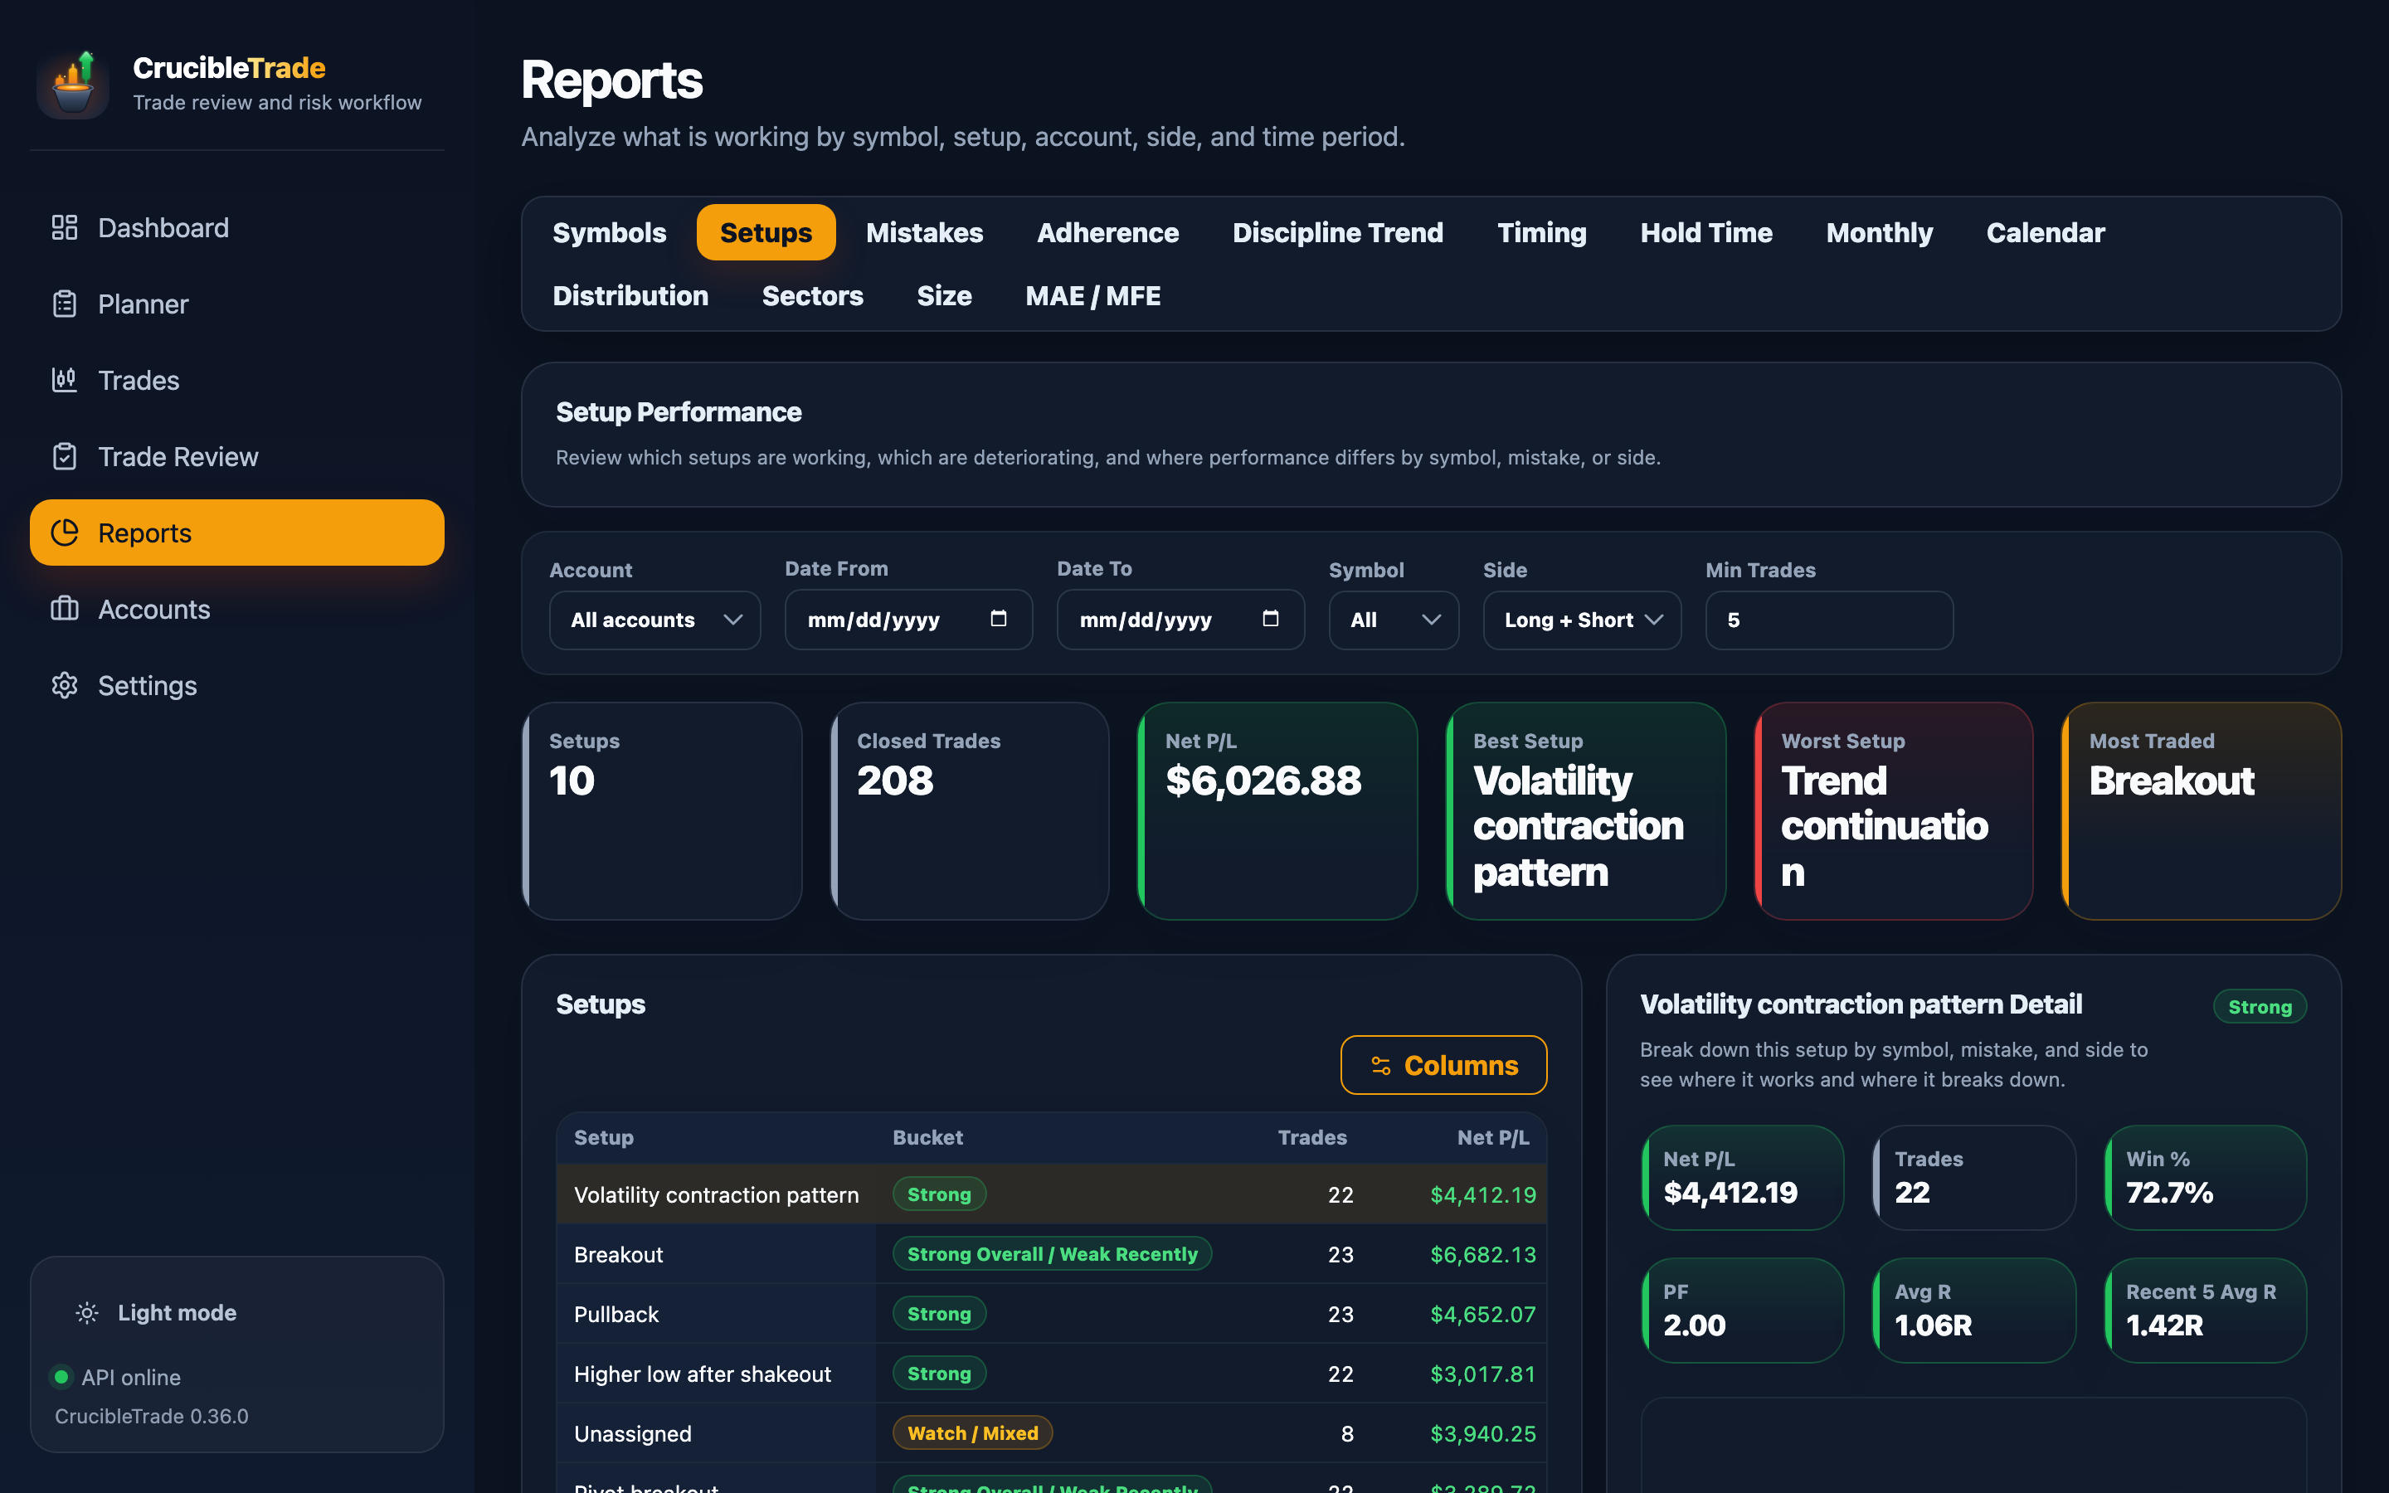Go to Planner in sidebar
Screen dimensions: 2389x1493
click(x=237, y=304)
